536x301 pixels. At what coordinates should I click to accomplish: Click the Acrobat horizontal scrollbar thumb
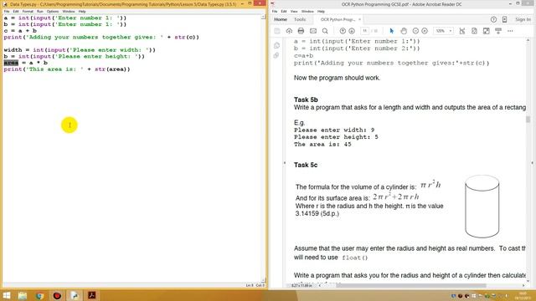click(x=411, y=285)
